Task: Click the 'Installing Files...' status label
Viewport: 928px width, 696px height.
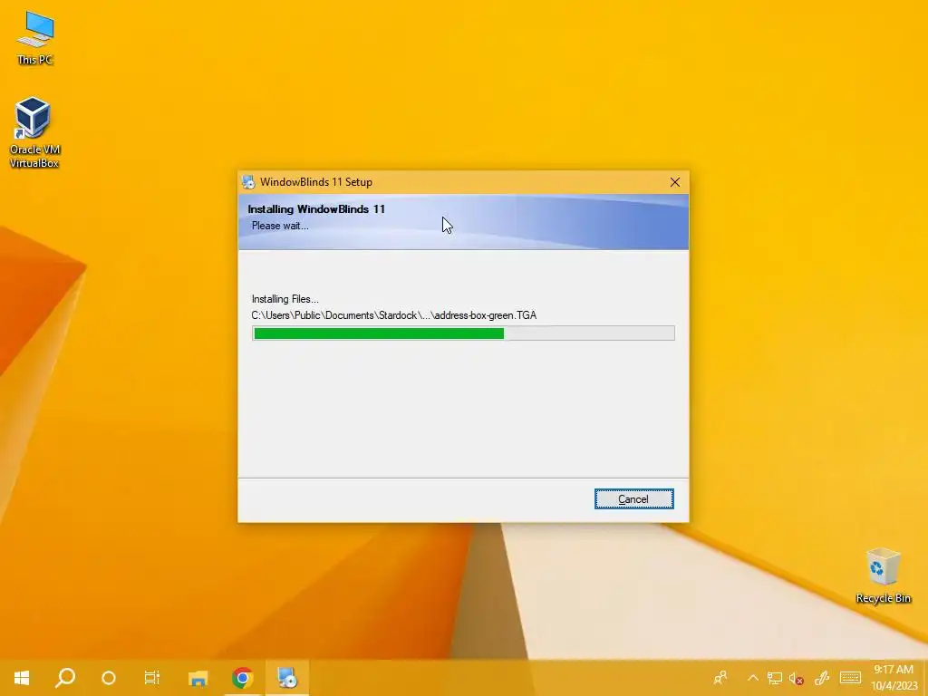Action: (285, 299)
